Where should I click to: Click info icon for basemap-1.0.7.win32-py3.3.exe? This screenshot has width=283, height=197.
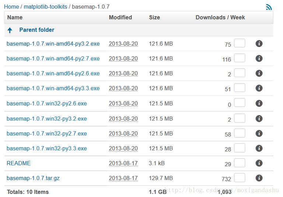tap(259, 148)
